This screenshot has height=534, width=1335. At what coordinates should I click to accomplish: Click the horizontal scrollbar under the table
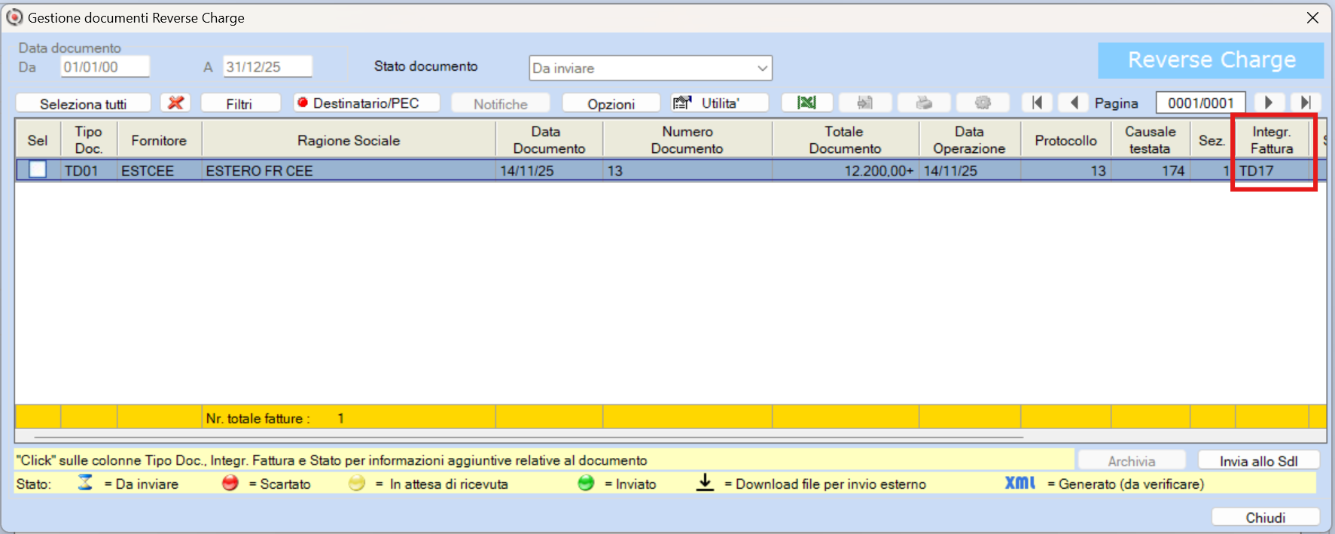click(x=527, y=436)
